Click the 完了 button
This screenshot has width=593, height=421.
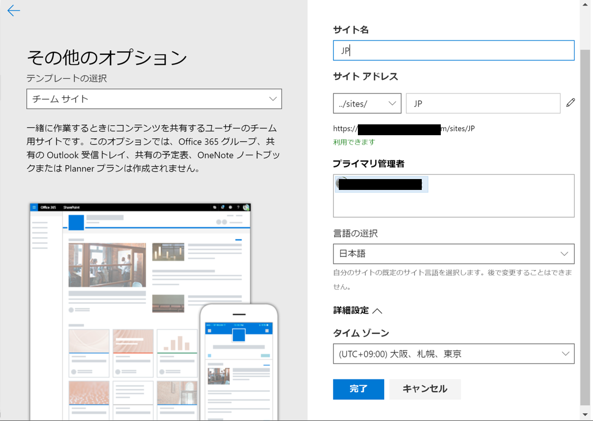(x=358, y=389)
